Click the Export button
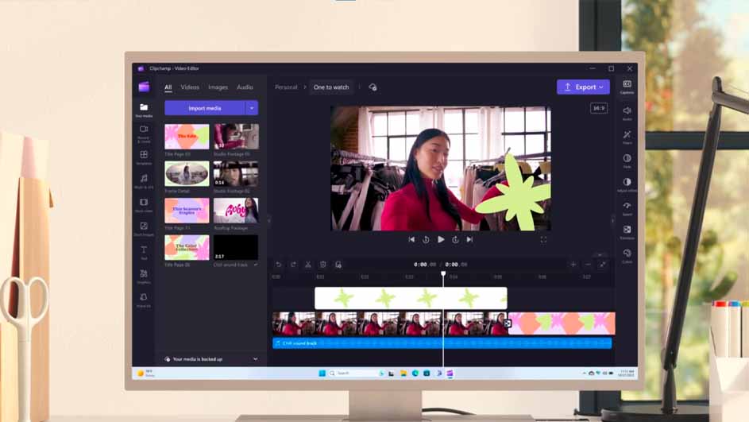Viewport: 749px width, 422px height. [x=583, y=87]
